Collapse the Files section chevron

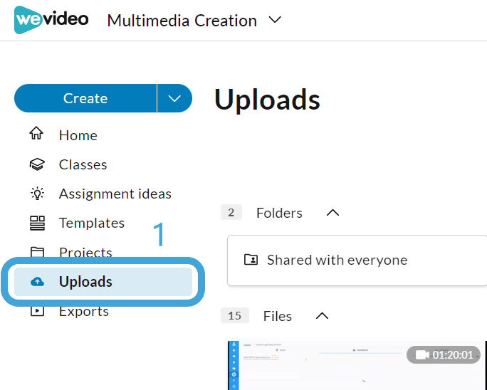click(322, 316)
